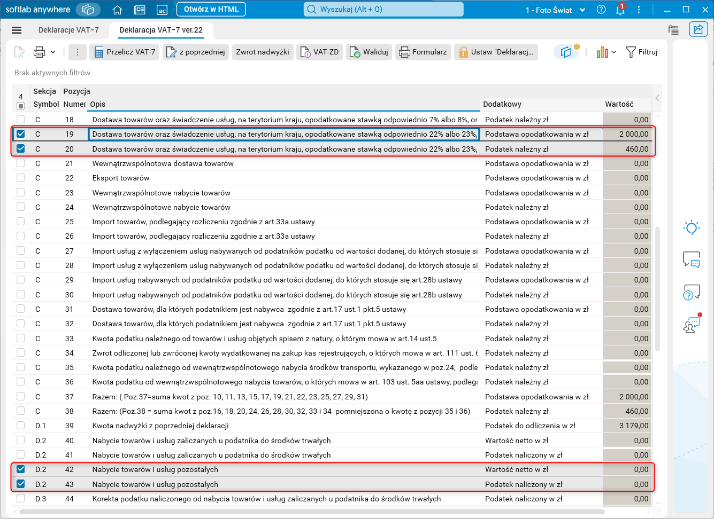
Task: Check the checkbox for row number 39
Action: tap(21, 426)
